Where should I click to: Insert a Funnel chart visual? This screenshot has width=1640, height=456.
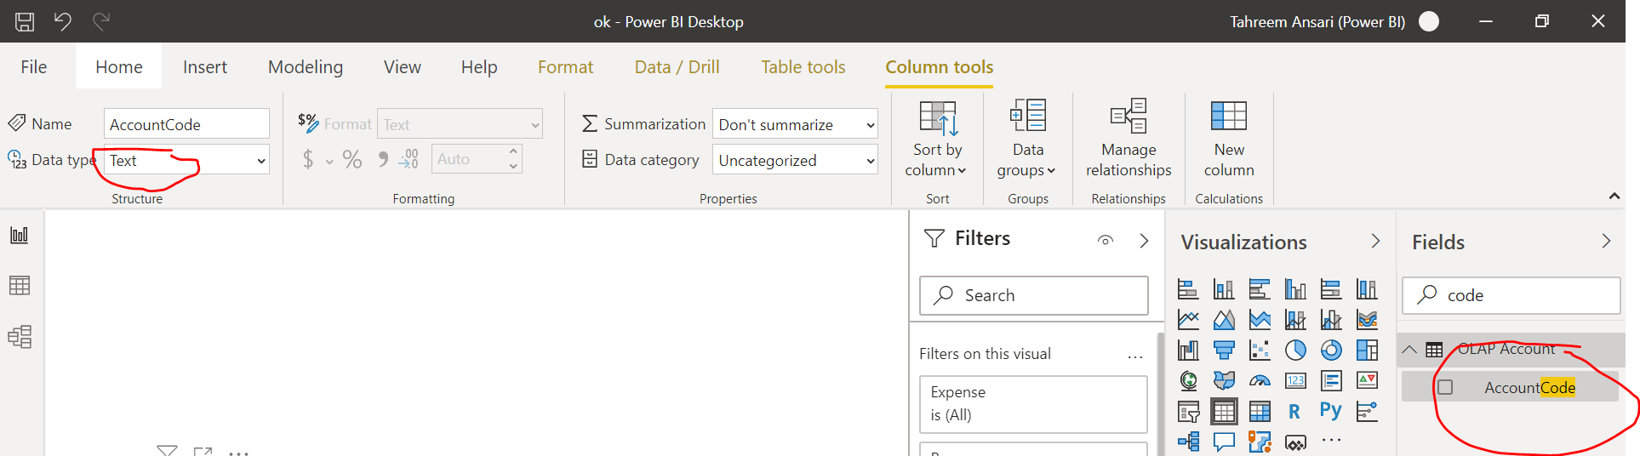click(x=1224, y=351)
